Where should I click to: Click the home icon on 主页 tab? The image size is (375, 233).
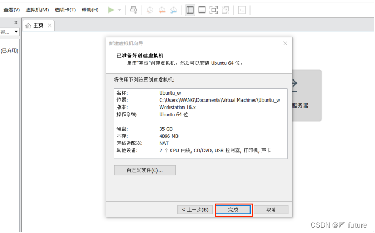[x=28, y=25]
